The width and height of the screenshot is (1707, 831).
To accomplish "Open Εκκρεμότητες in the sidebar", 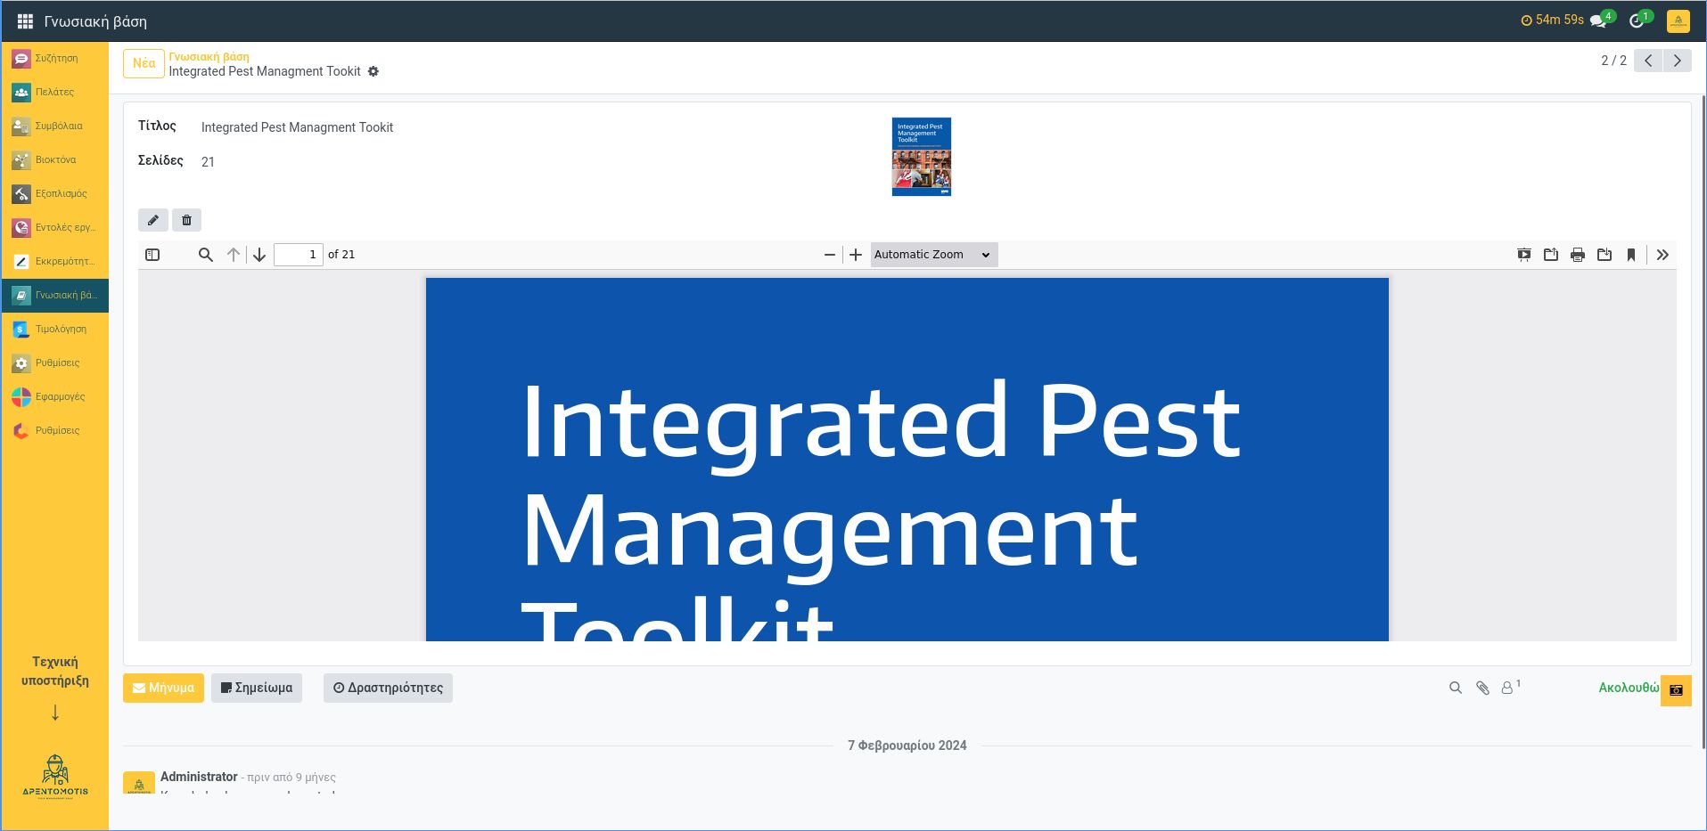I will click(55, 262).
